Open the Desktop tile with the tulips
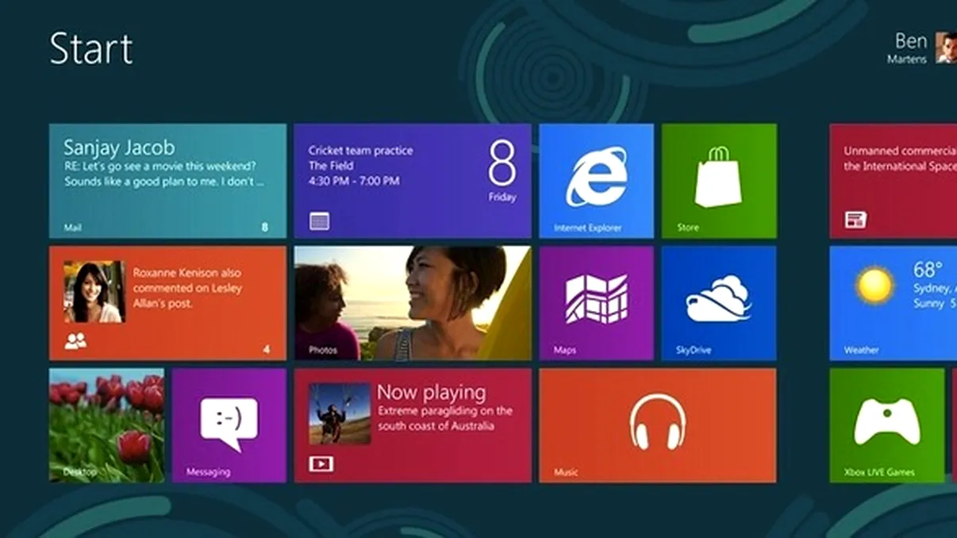 click(x=106, y=425)
